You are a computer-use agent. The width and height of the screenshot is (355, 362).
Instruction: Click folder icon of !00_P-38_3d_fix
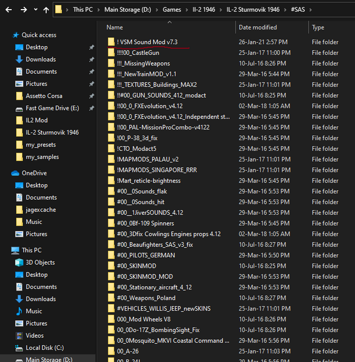111,138
